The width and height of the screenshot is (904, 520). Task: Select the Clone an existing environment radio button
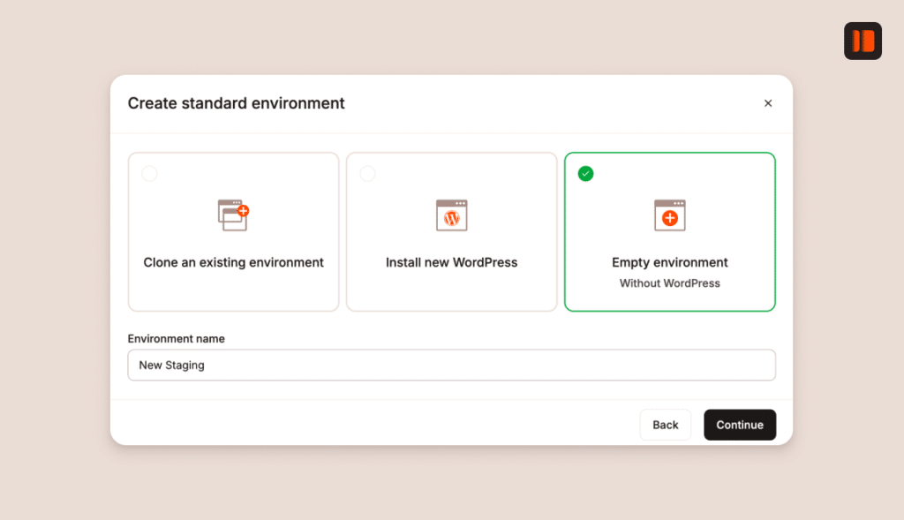[150, 174]
